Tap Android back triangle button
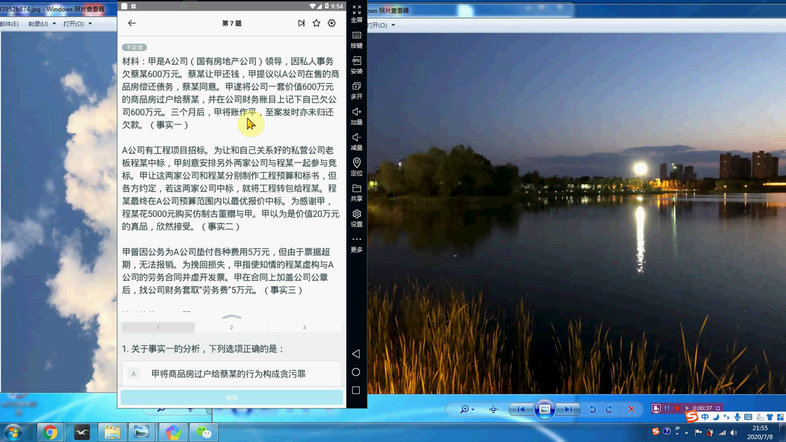 356,354
